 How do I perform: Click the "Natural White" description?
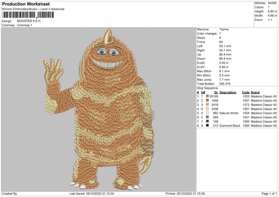tap(229, 113)
